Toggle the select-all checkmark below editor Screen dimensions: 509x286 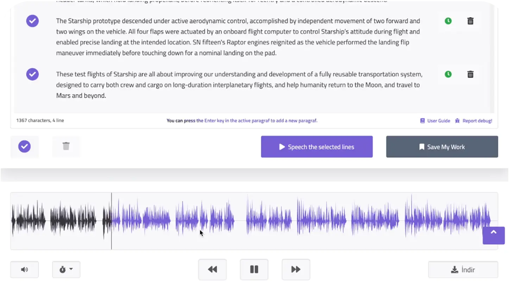(x=24, y=147)
